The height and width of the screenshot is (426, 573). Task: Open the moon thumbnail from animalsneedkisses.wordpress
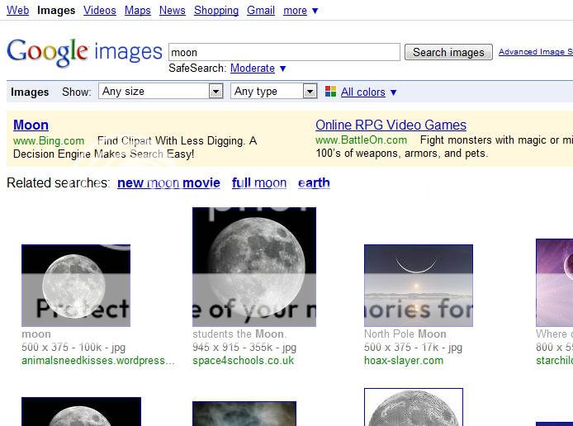pyautogui.click(x=76, y=286)
